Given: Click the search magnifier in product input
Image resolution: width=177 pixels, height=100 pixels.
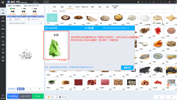Looking at the screenshot, I should tap(41, 23).
